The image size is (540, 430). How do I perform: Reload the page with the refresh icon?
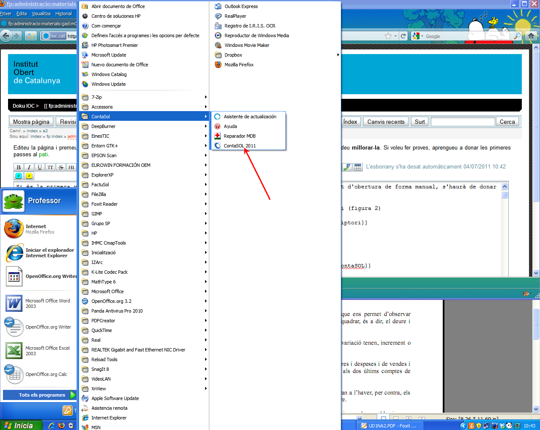(403, 36)
